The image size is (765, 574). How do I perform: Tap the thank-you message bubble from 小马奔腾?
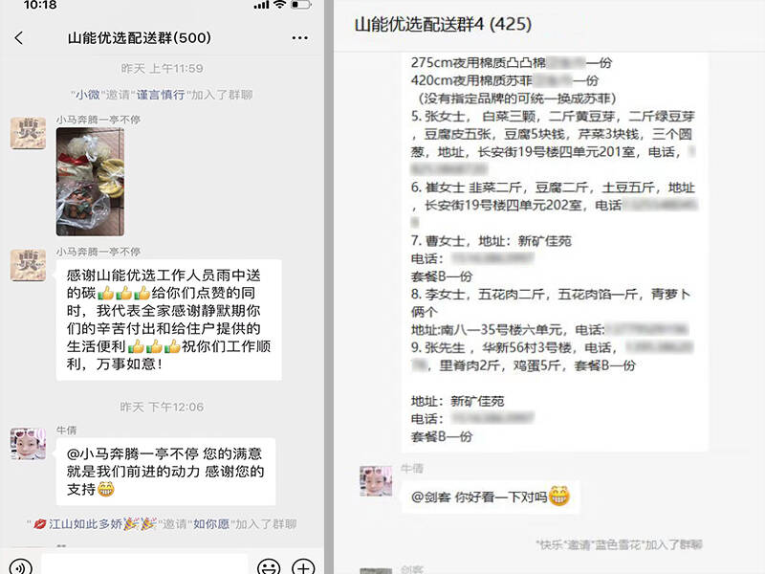point(169,320)
